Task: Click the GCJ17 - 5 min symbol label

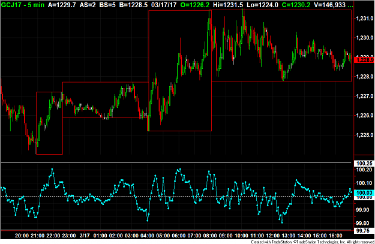Action: 23,5
